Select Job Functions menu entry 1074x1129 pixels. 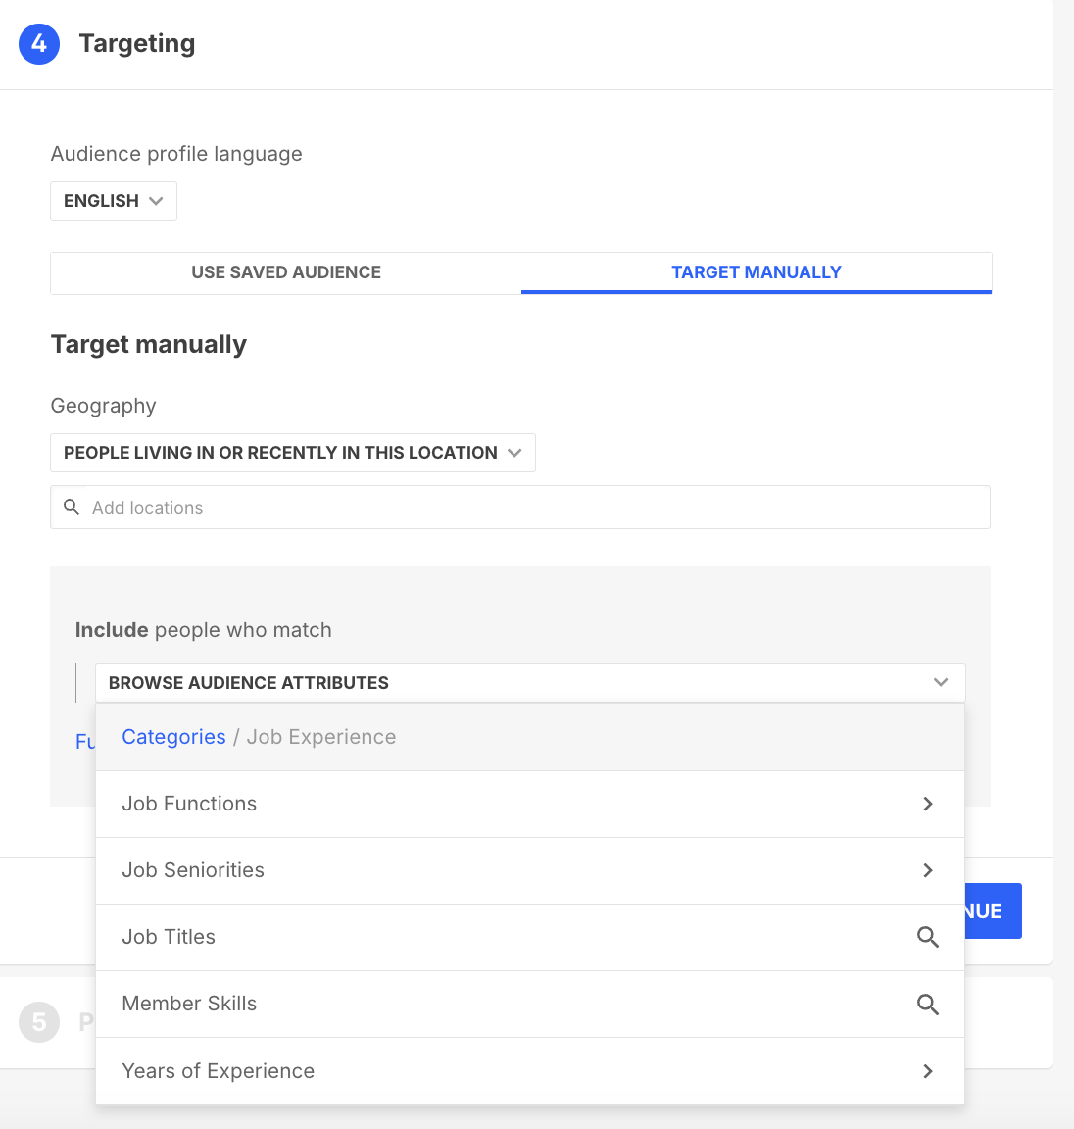[x=530, y=805]
